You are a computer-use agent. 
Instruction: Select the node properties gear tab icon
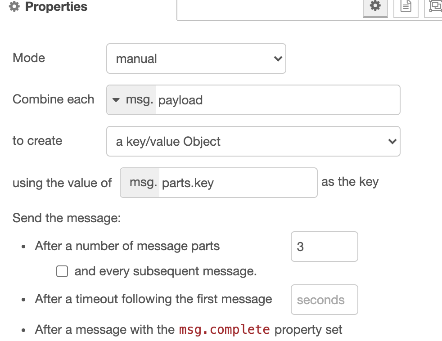click(x=375, y=7)
